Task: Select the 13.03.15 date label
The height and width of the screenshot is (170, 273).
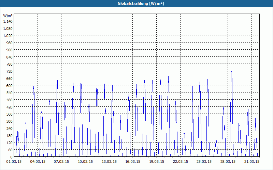Action: click(x=109, y=162)
